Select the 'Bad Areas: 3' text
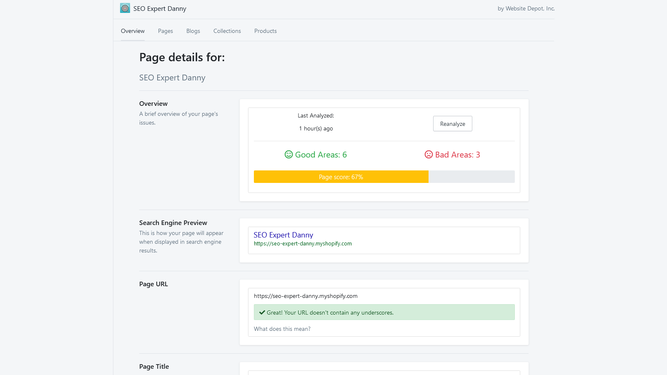The image size is (667, 375). coord(458,155)
